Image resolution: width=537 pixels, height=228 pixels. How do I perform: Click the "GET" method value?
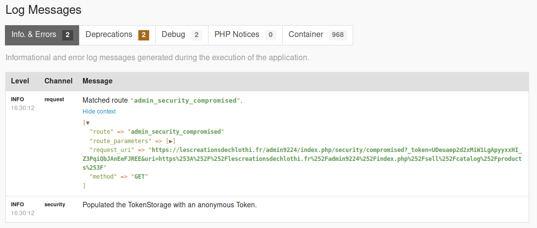click(x=140, y=177)
